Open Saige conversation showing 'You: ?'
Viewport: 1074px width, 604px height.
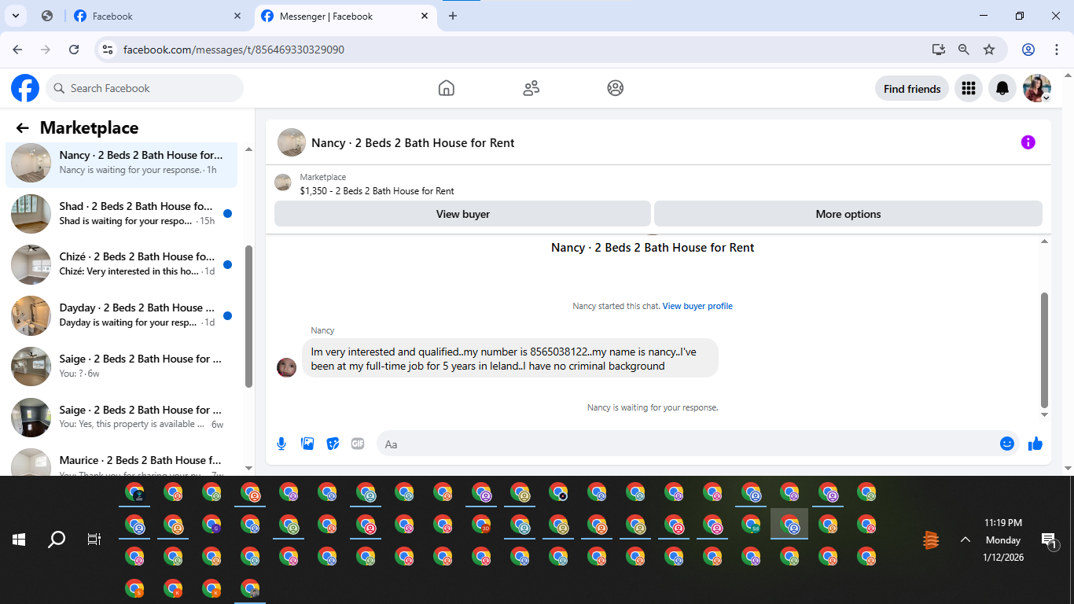click(x=121, y=366)
